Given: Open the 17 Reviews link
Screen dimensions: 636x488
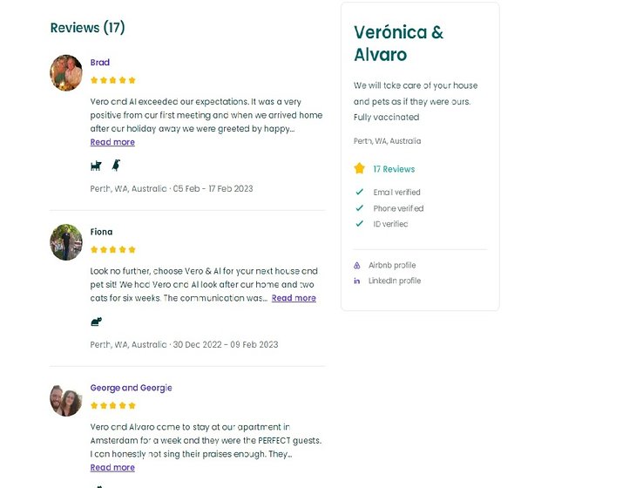Looking at the screenshot, I should pos(394,169).
